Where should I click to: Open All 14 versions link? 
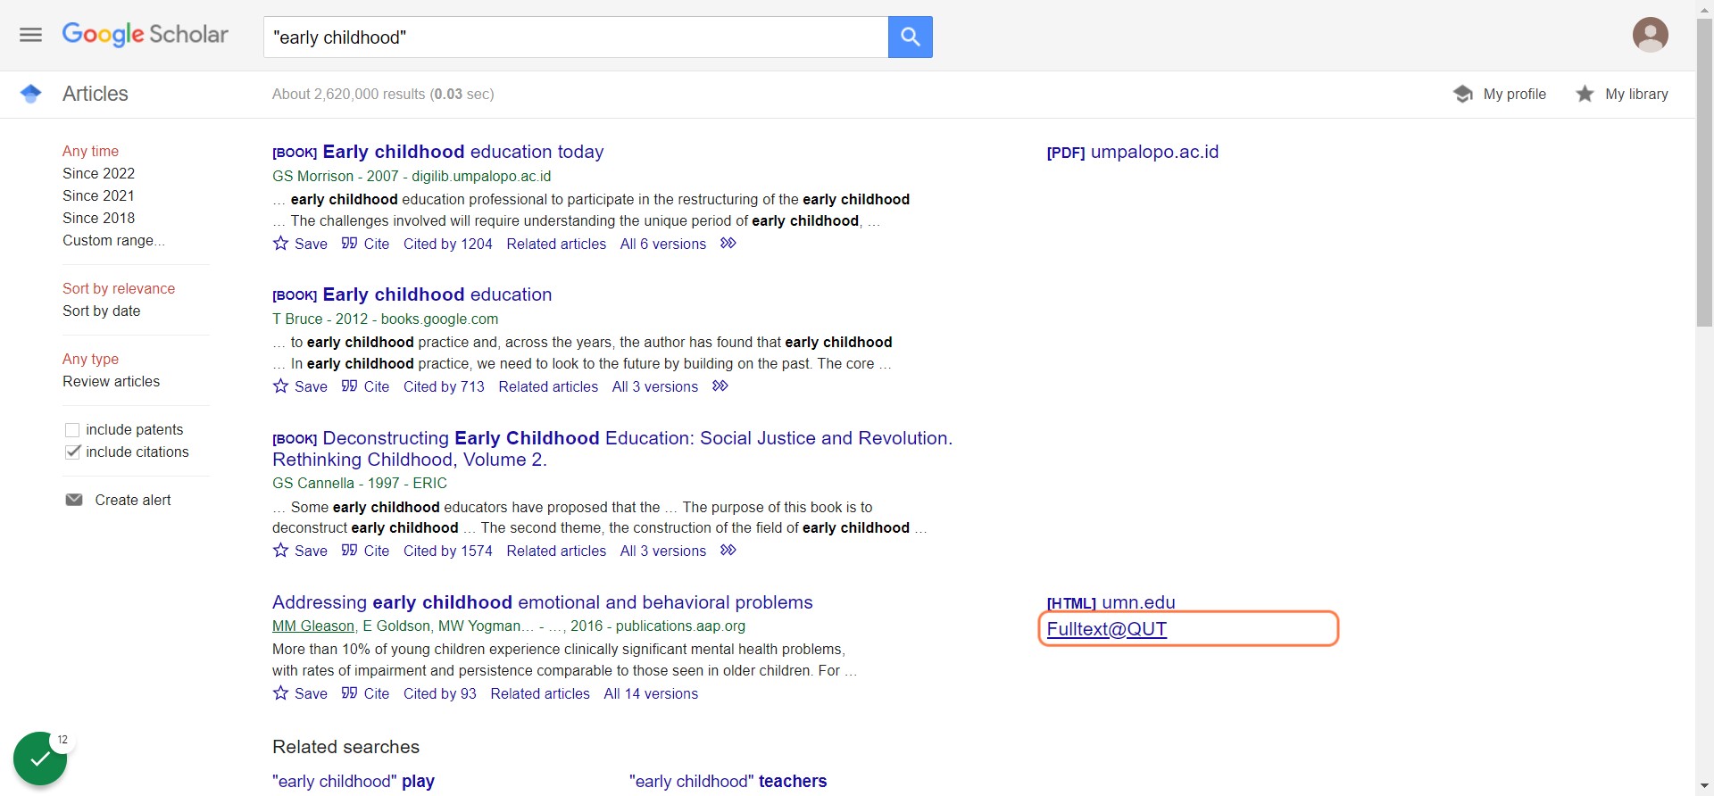pyautogui.click(x=651, y=693)
